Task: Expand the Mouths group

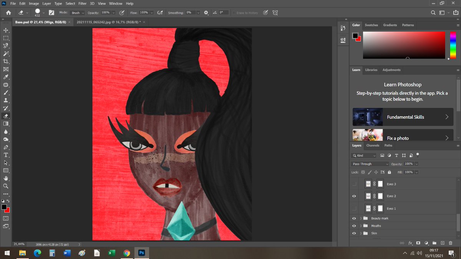Action: pos(361,226)
